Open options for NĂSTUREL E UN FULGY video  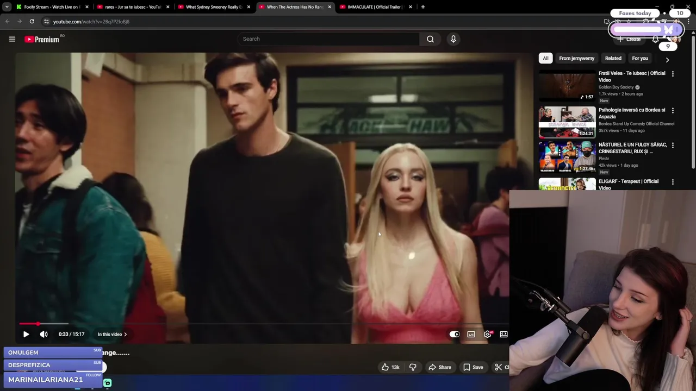673,146
